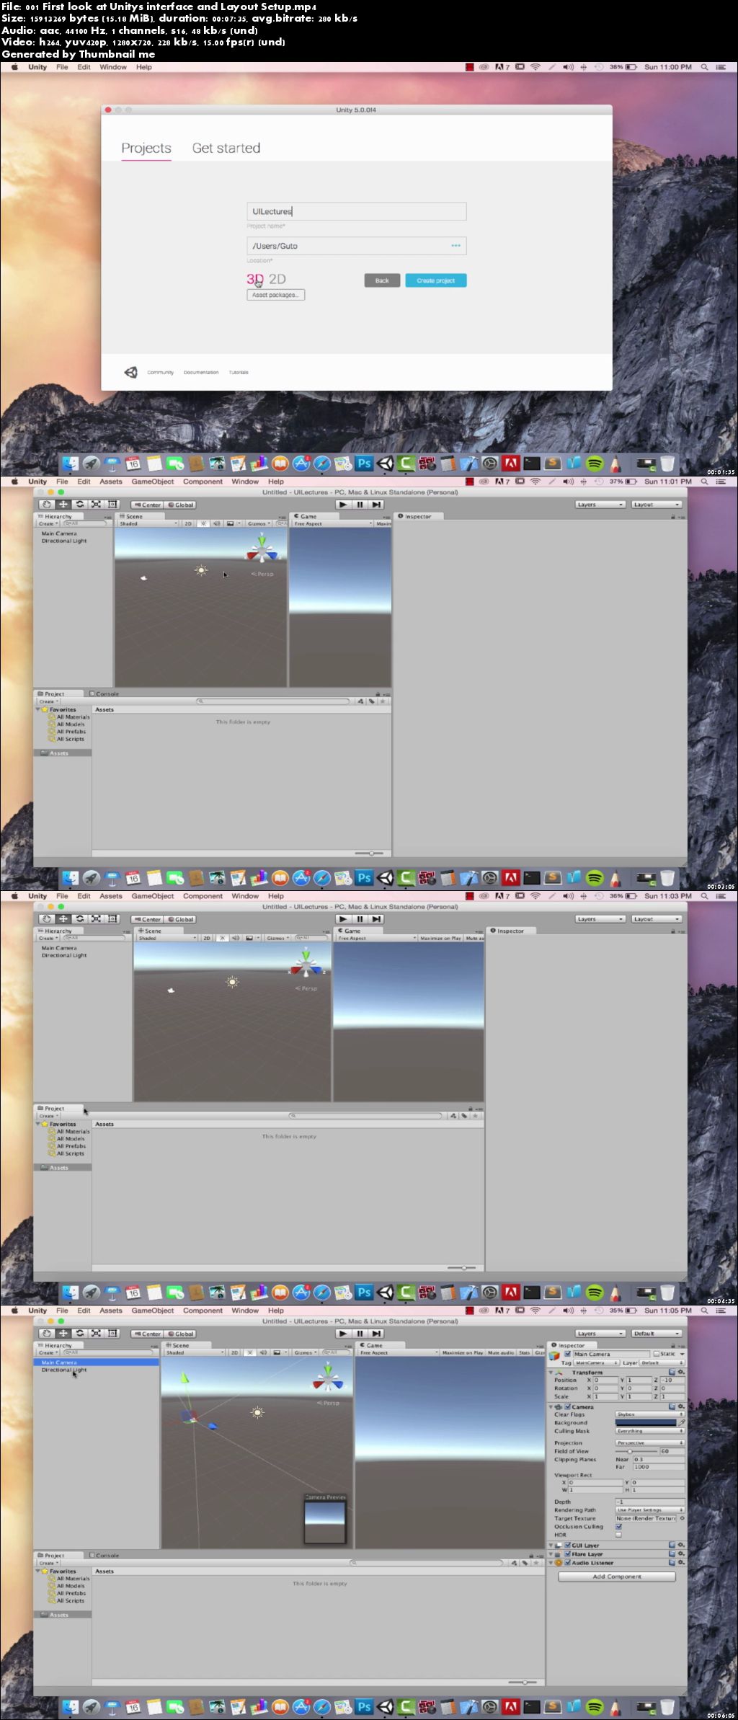This screenshot has height=1720, width=738.
Task: Open the Layout dropdown in 11:01 PM frame
Action: tap(657, 505)
